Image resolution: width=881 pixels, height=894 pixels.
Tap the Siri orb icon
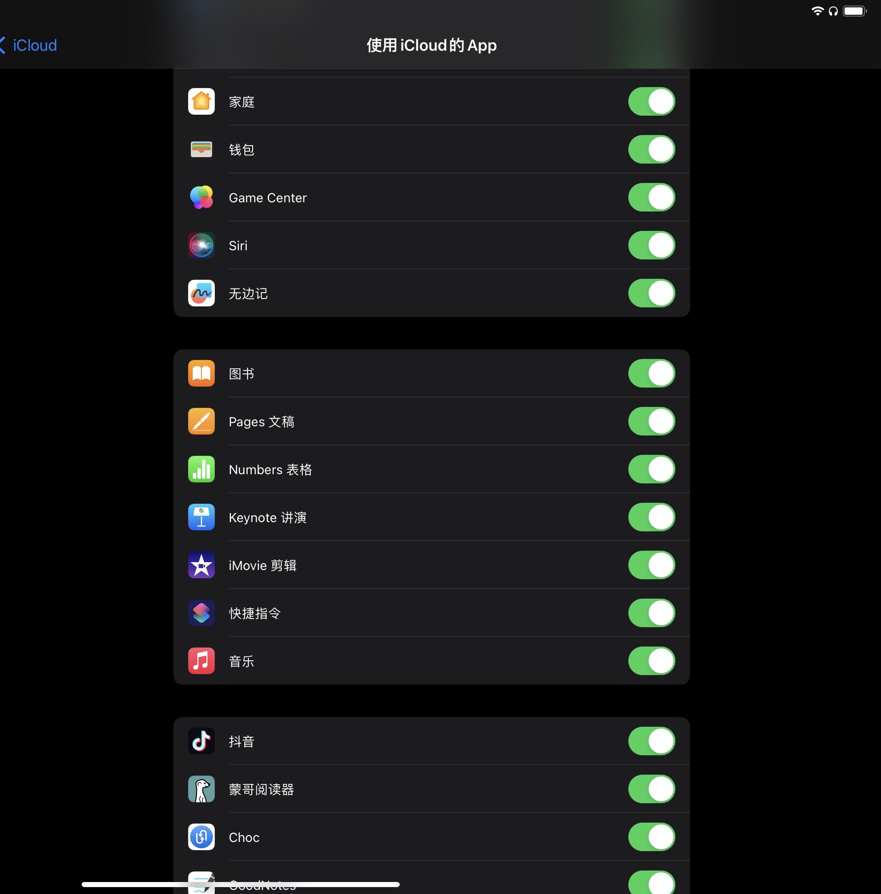tap(201, 245)
